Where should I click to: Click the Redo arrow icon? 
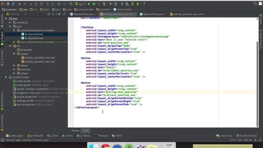(x=25, y=4)
